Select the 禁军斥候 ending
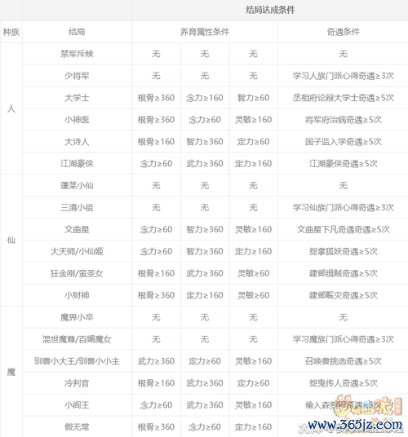The height and width of the screenshot is (437, 408). [77, 54]
